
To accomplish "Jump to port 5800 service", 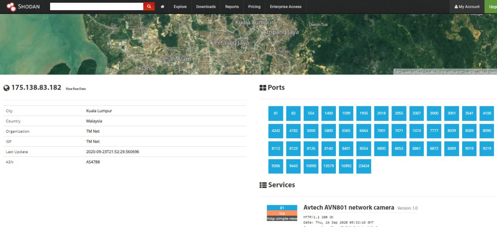I will point(329,131).
